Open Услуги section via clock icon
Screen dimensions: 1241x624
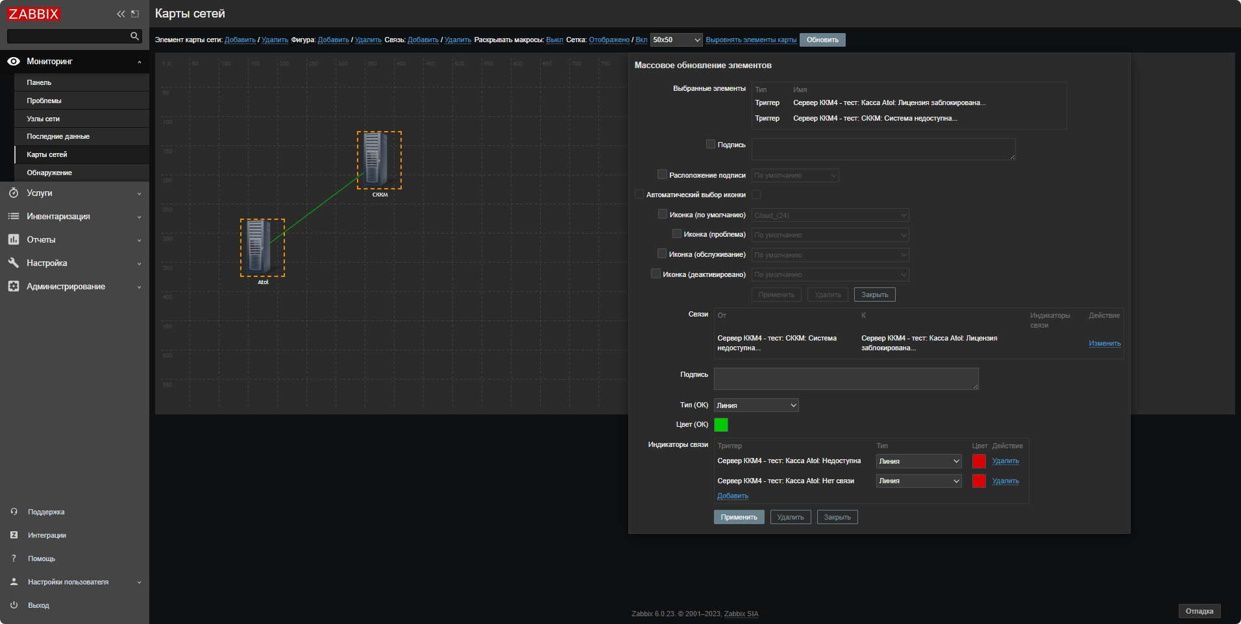click(14, 193)
